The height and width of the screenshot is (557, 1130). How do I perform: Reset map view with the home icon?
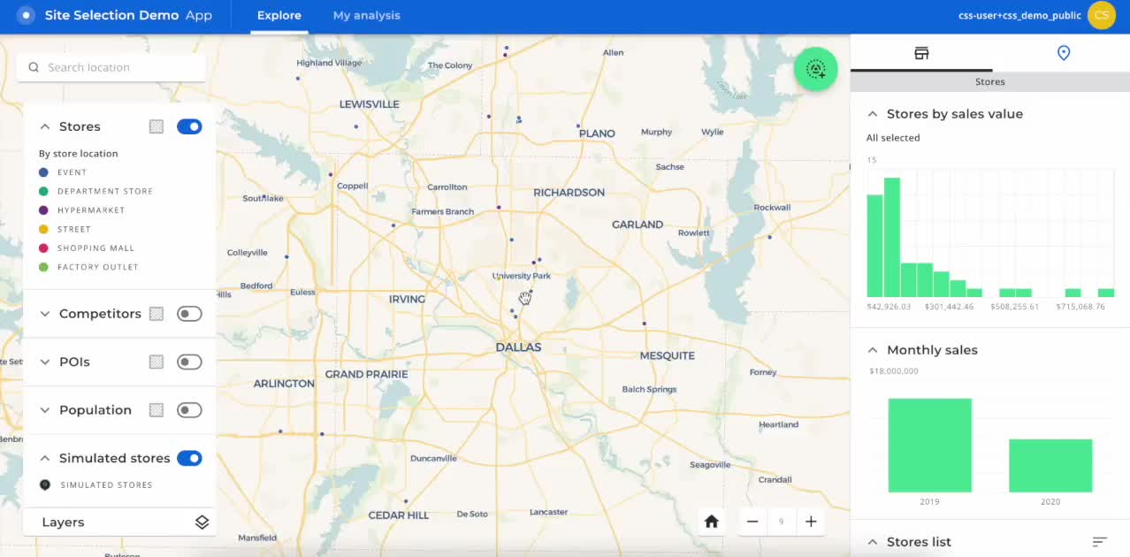pos(712,522)
